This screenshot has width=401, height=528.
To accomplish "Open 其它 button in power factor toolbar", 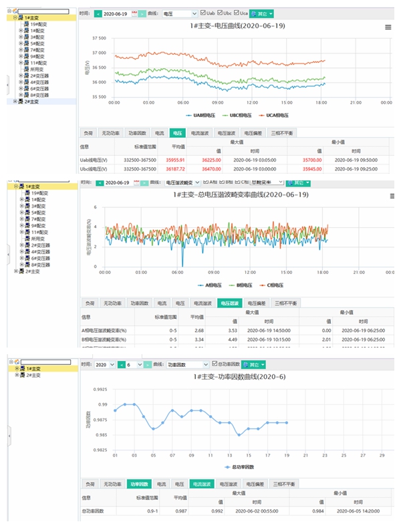I will [x=253, y=365].
